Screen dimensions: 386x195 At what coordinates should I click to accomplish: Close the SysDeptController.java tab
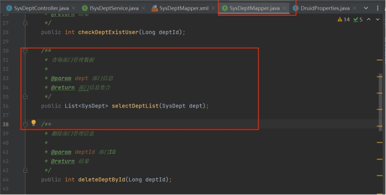click(74, 8)
